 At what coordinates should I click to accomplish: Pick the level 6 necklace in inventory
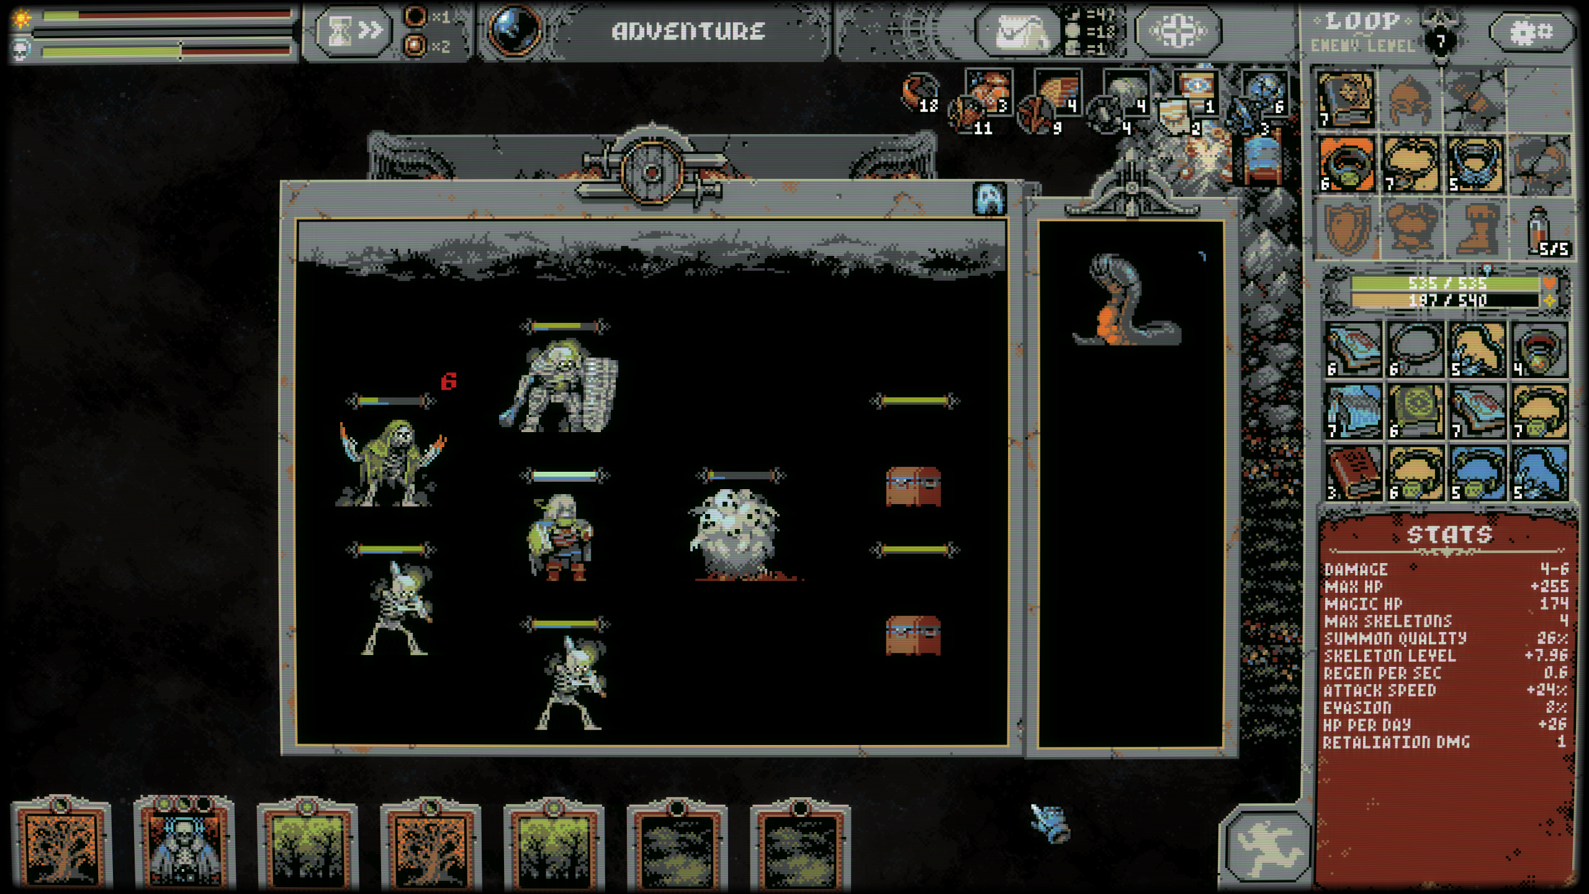[x=1415, y=349]
